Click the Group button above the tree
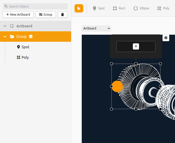This screenshot has width=175, height=143. (46, 15)
